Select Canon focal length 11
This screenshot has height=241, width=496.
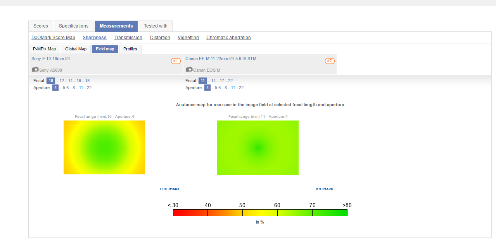[x=203, y=81]
